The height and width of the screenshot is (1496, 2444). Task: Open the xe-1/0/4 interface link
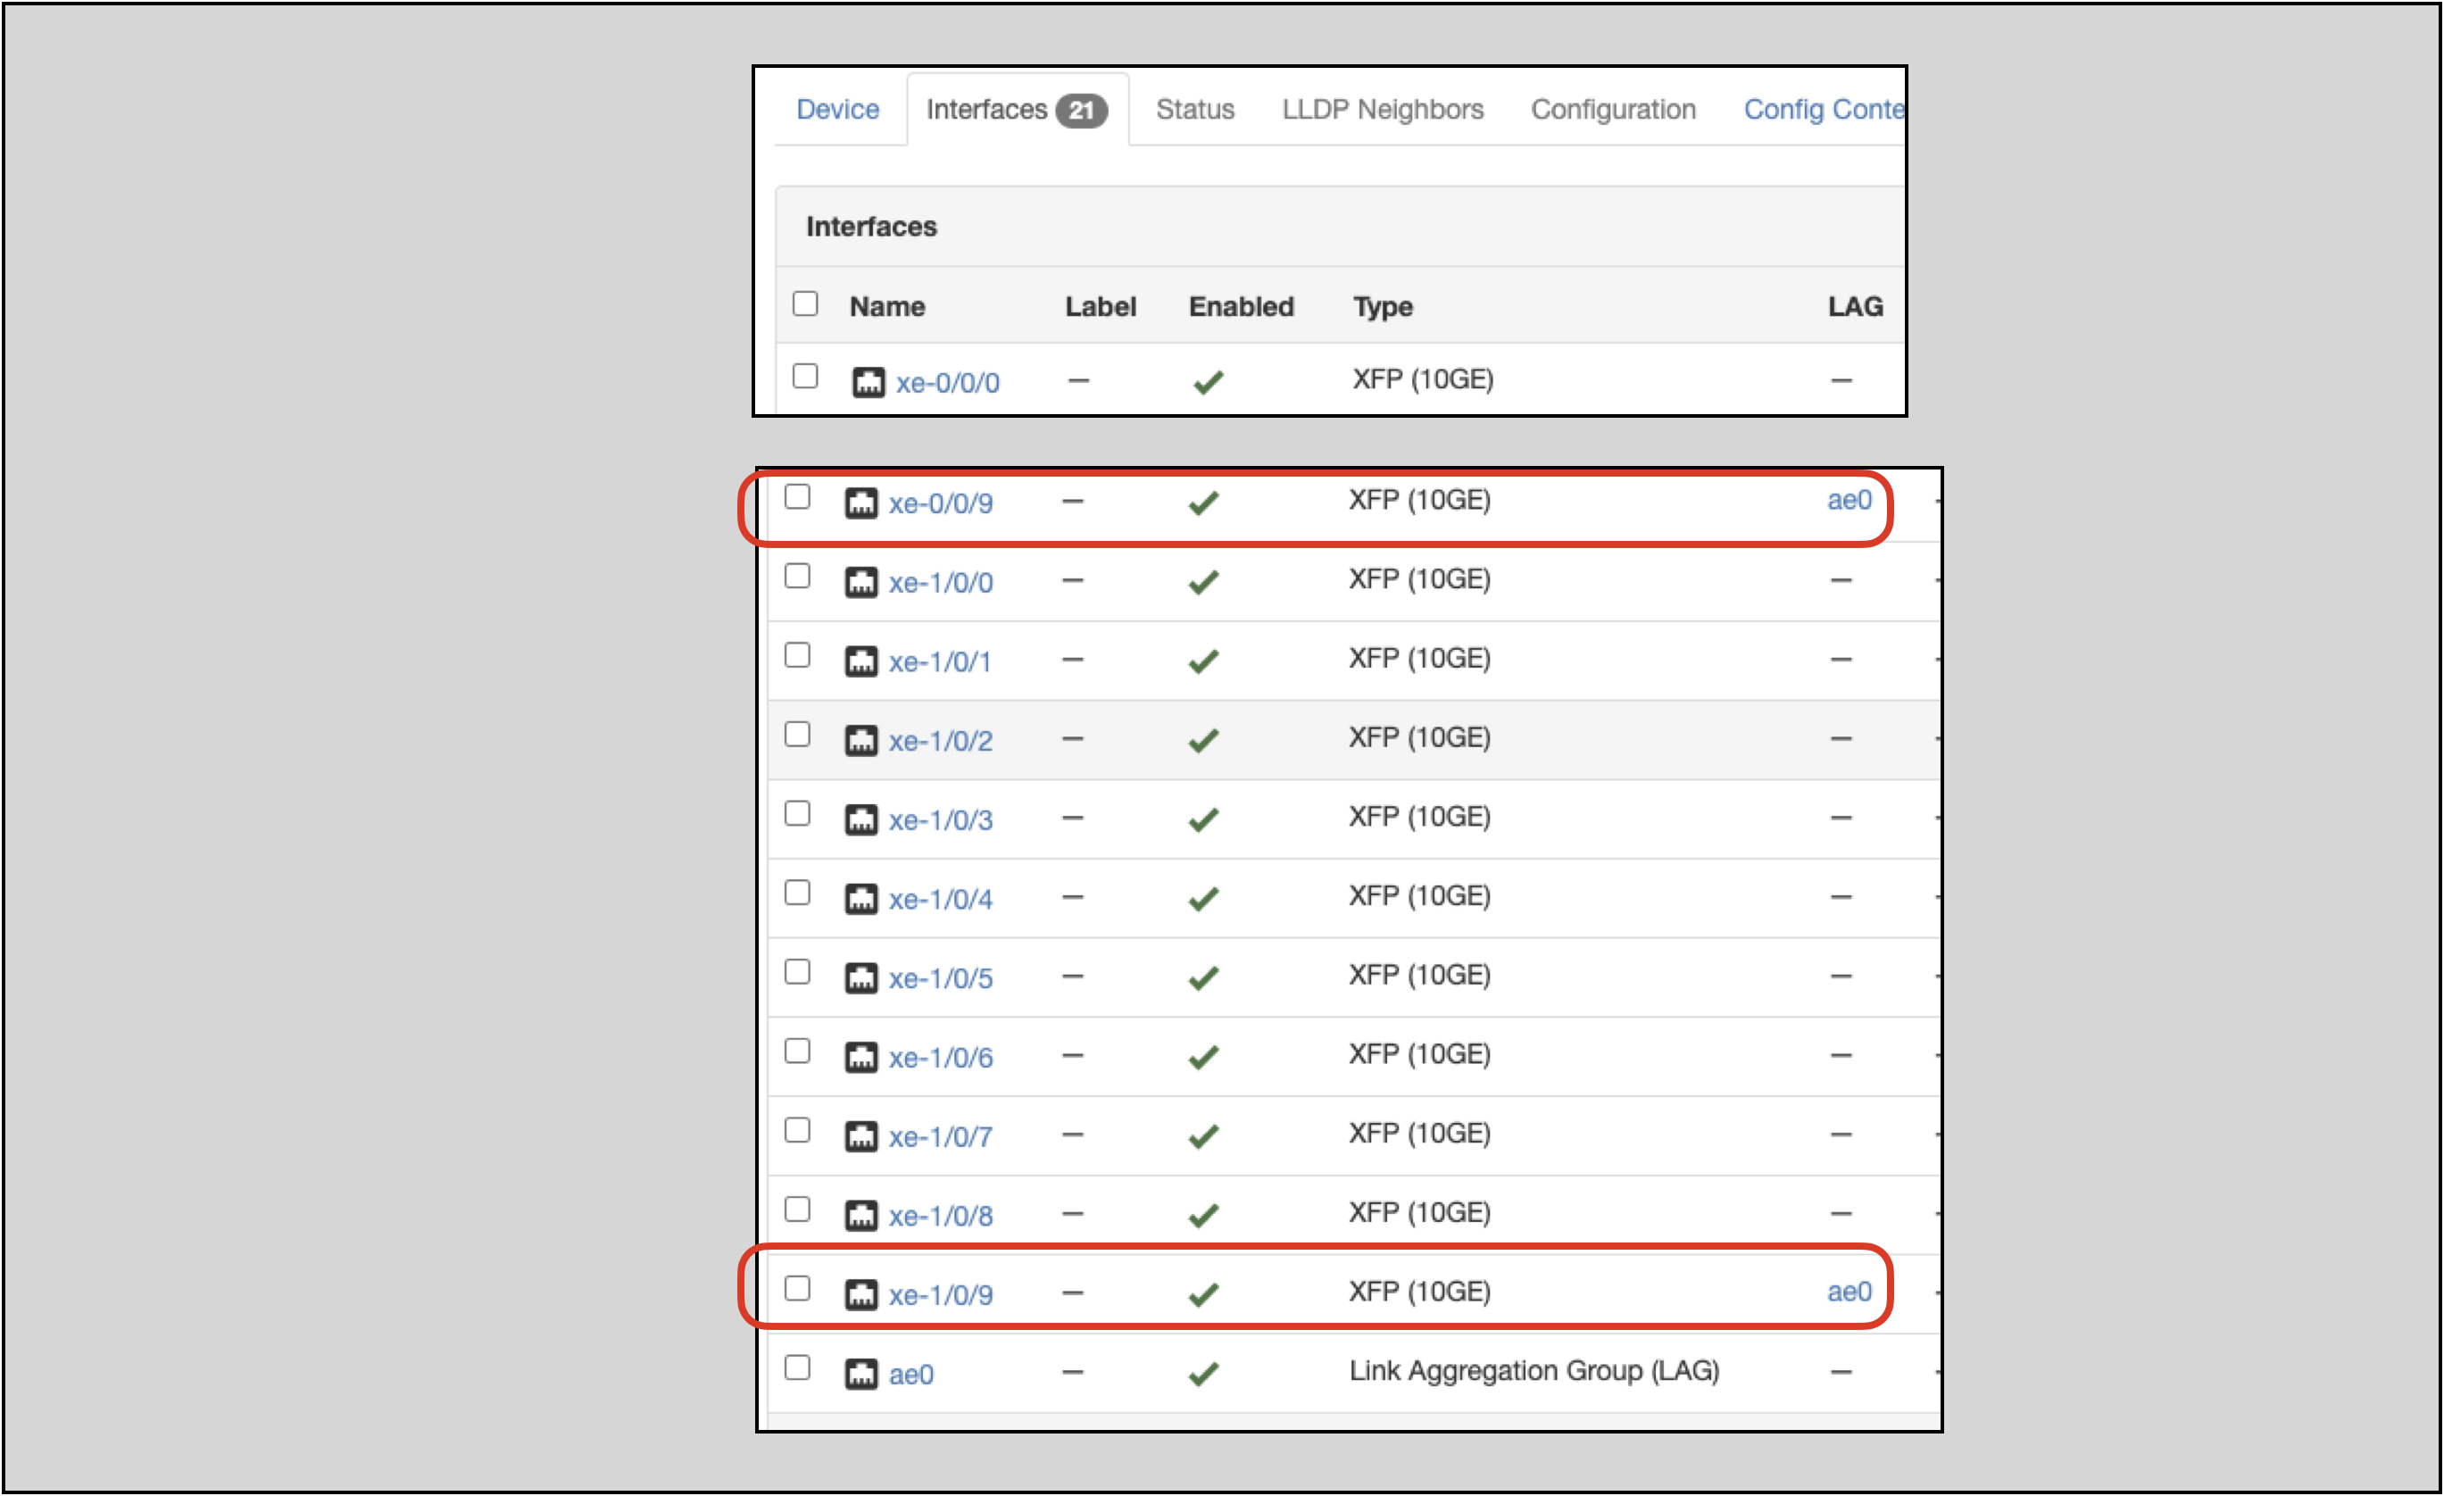click(x=939, y=899)
